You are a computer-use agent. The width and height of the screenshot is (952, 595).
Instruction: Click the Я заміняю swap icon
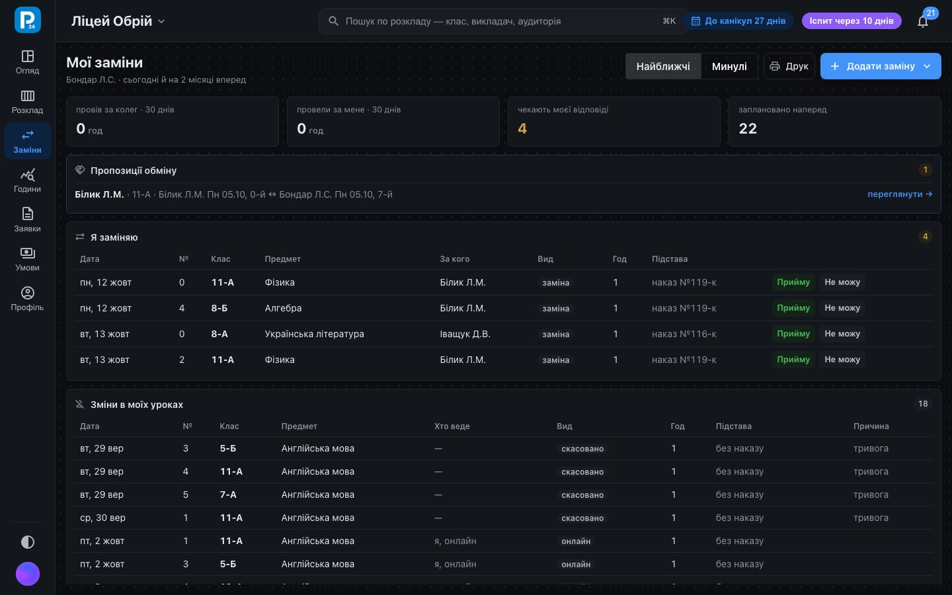click(x=80, y=237)
